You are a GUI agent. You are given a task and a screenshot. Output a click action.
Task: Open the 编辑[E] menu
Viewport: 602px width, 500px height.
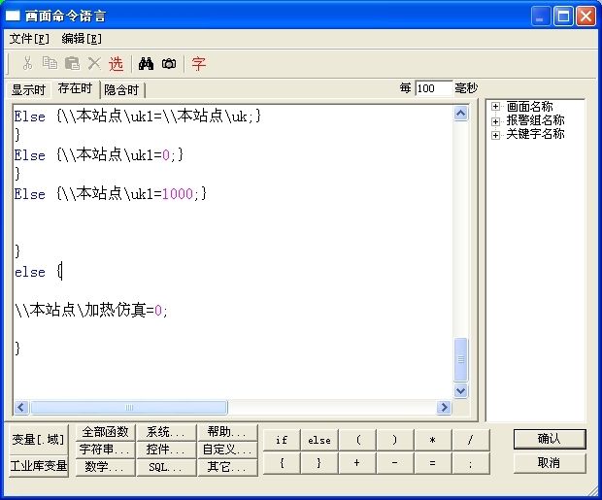82,39
